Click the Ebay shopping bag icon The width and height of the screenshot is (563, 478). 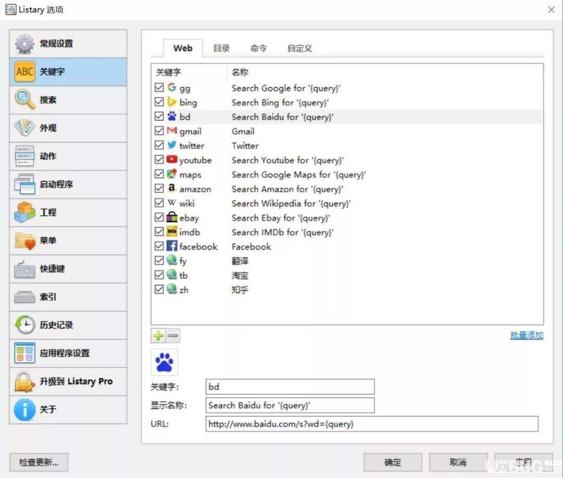point(172,217)
